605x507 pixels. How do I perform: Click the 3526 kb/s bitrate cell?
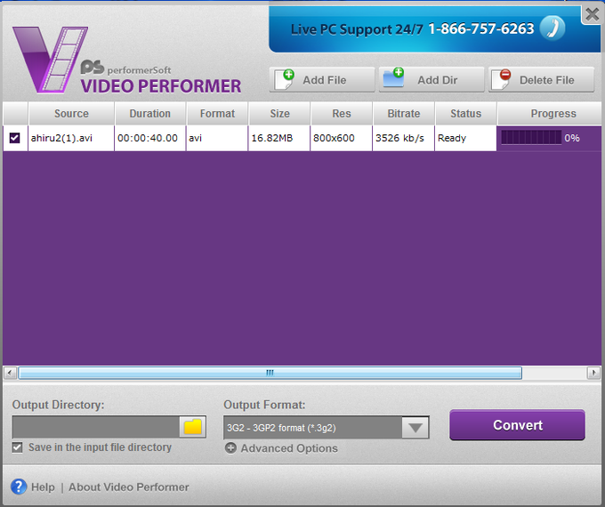[403, 138]
